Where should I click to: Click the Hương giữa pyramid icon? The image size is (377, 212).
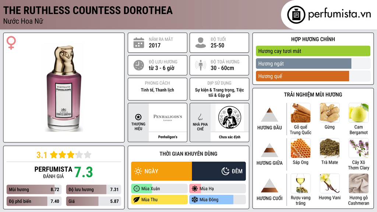tap(269, 150)
